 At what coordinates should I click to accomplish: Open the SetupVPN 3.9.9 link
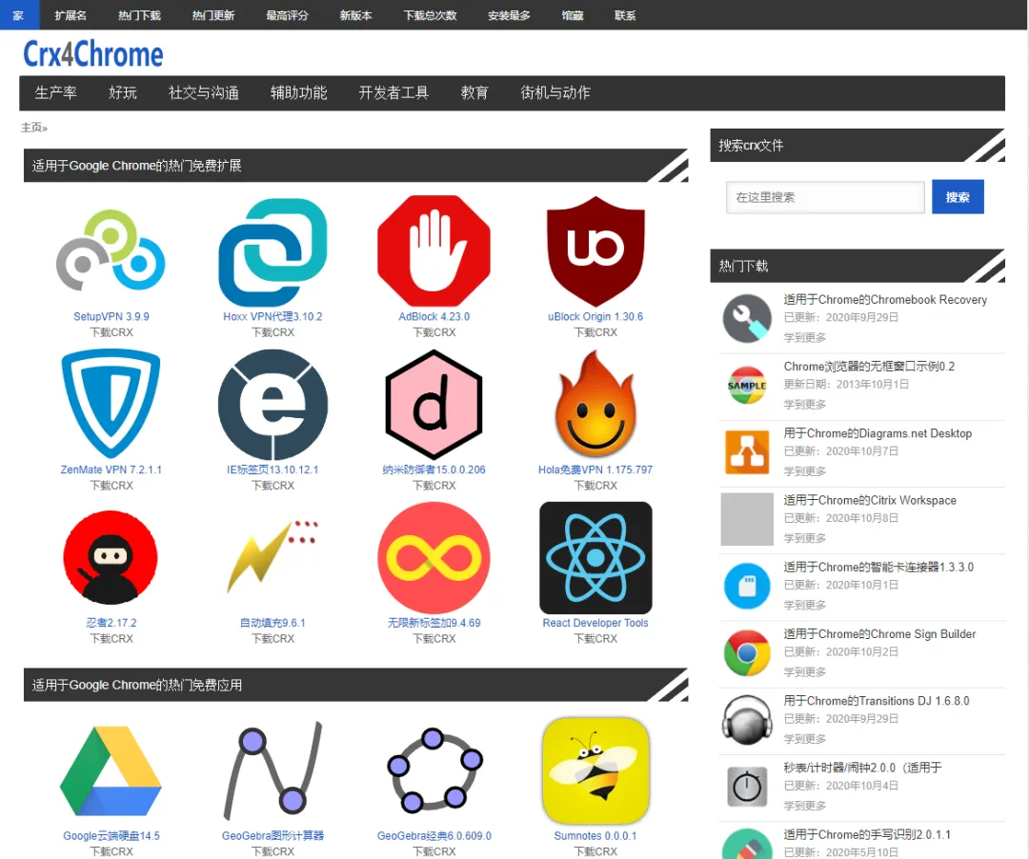point(111,317)
